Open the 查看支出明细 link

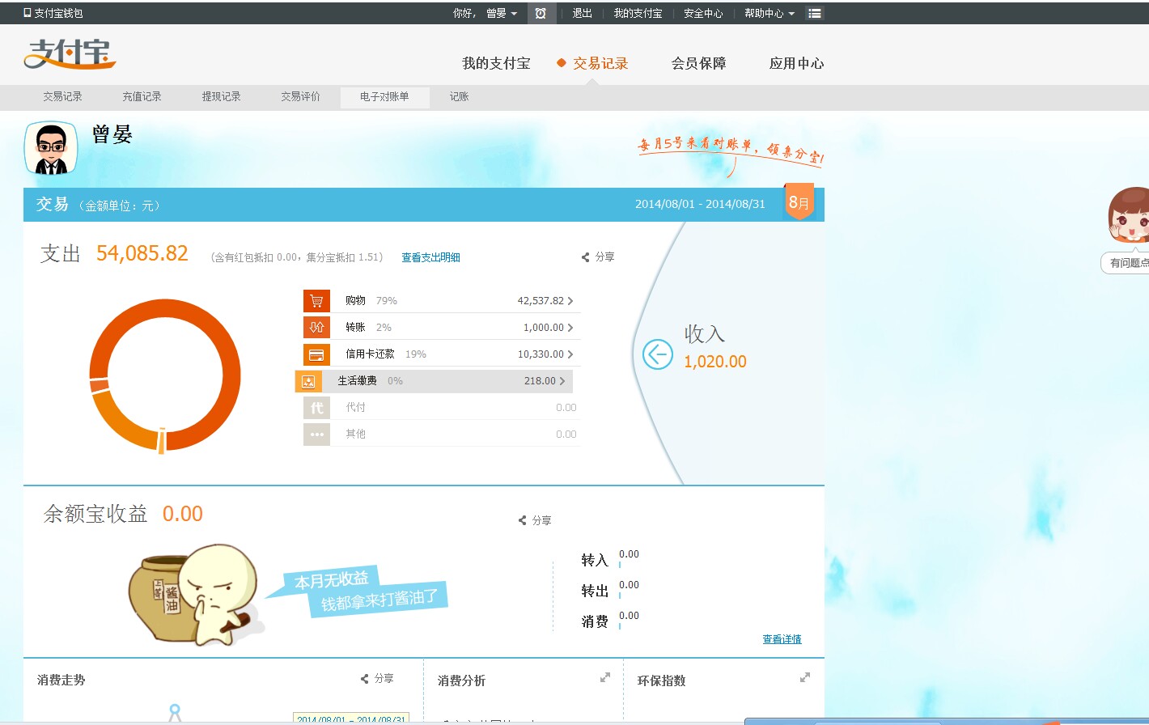coord(430,257)
